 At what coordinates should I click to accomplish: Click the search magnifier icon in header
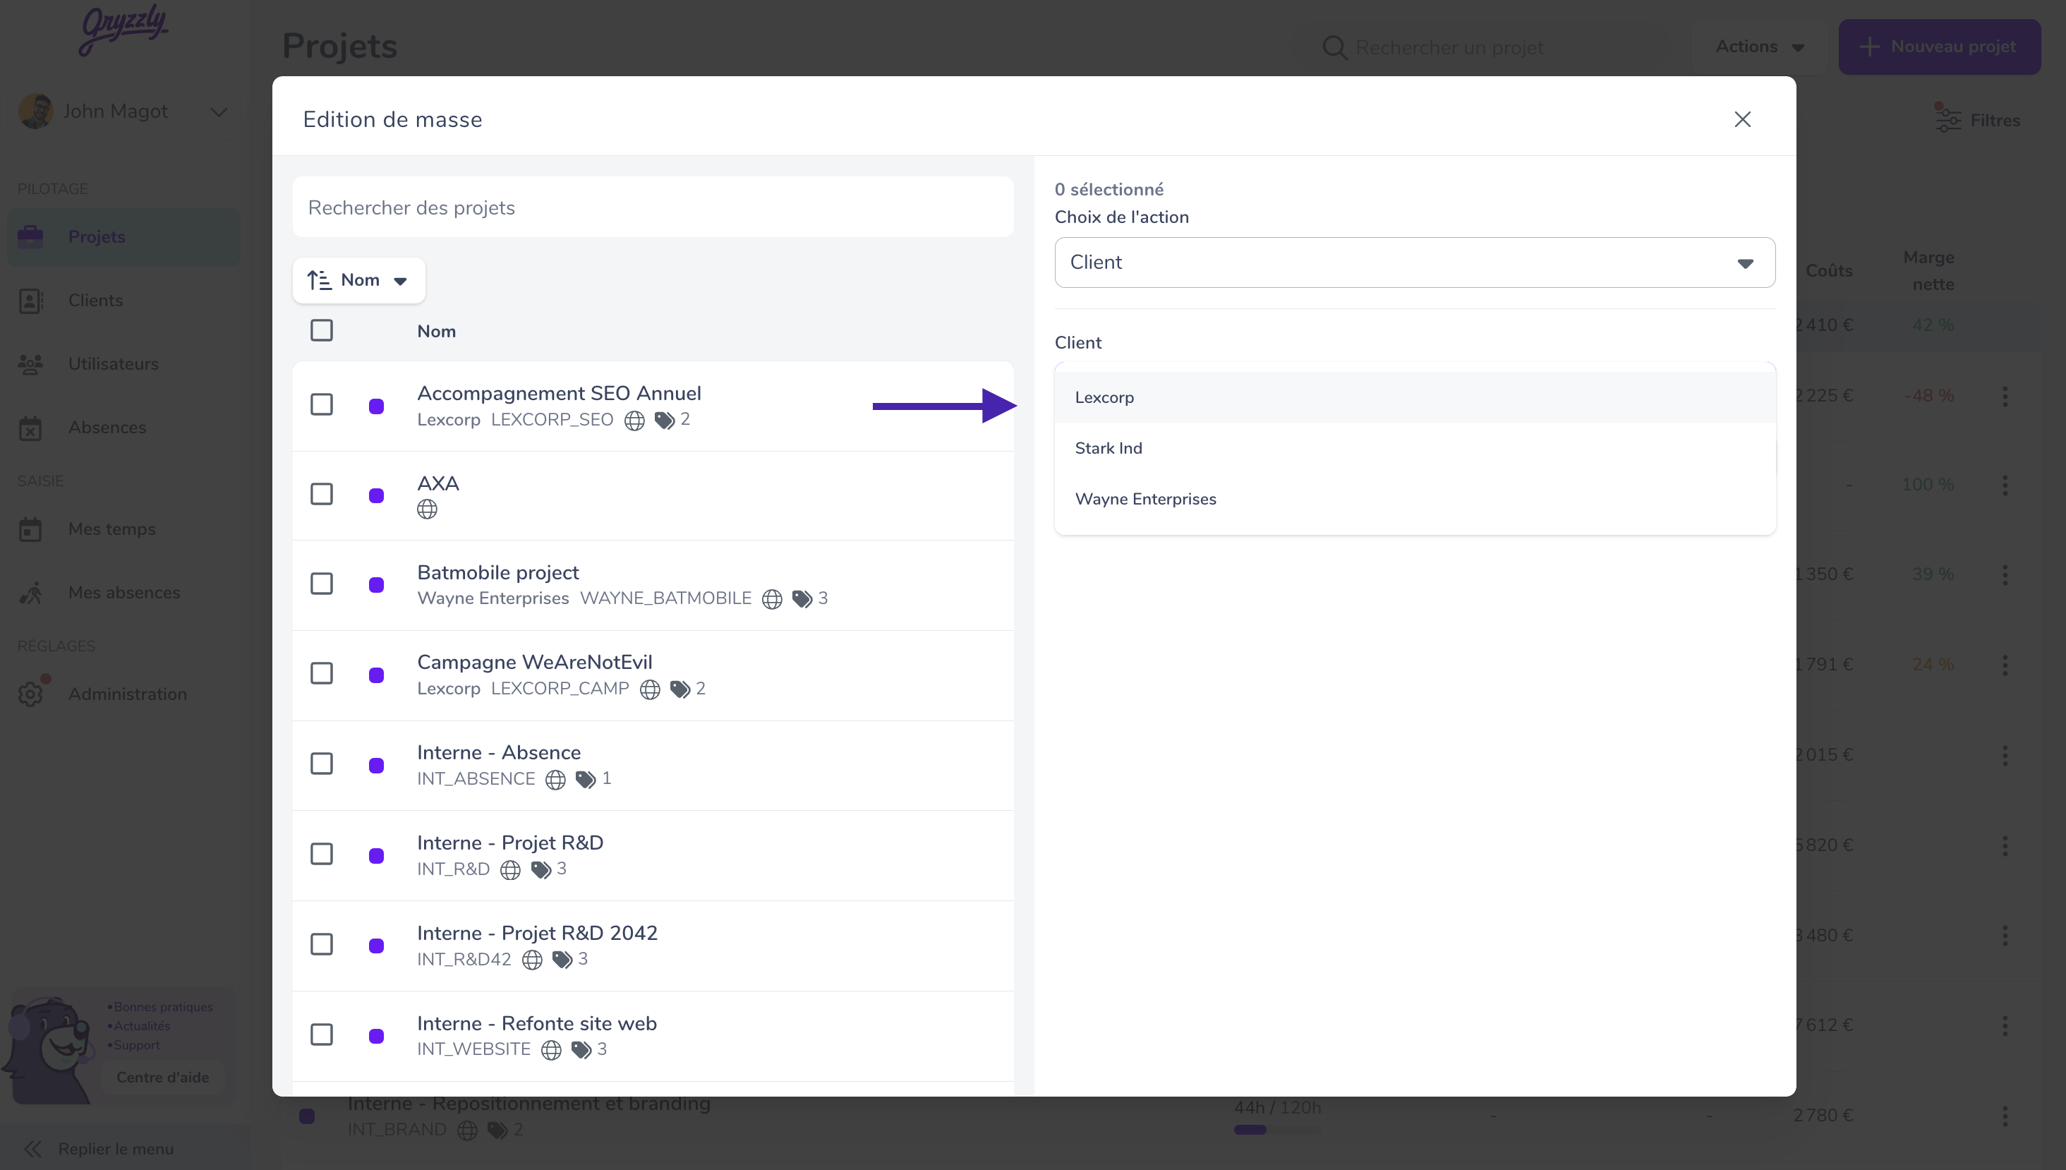click(x=1334, y=47)
